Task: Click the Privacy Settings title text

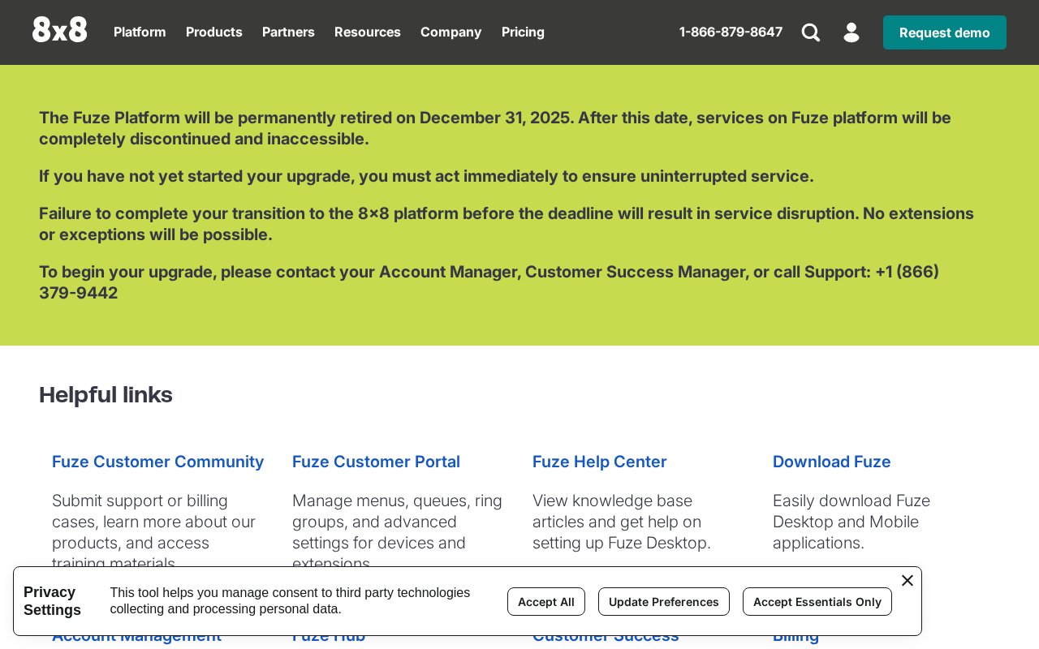Action: pos(52,601)
